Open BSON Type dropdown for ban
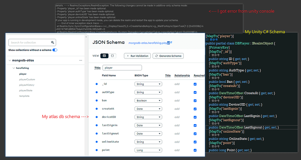The height and width of the screenshot is (160, 301). pos(148,101)
